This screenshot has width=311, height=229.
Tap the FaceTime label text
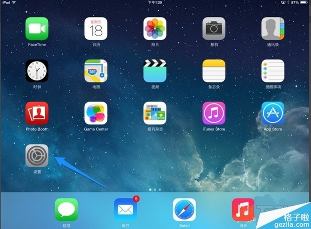tap(37, 44)
